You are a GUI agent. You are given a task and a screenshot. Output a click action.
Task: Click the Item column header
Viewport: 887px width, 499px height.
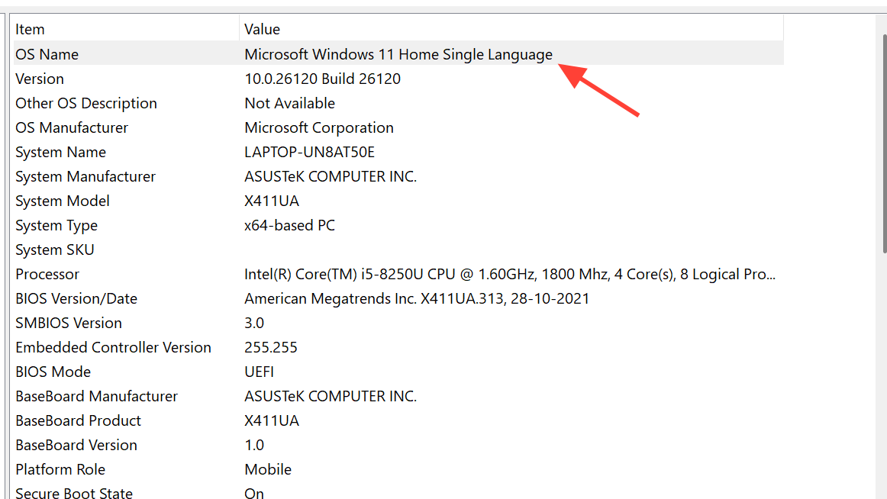pos(31,30)
